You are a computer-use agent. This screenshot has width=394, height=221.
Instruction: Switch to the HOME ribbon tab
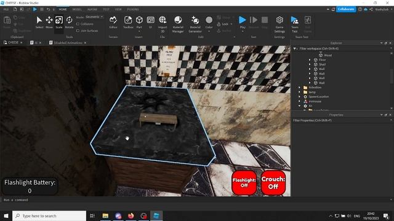click(63, 9)
